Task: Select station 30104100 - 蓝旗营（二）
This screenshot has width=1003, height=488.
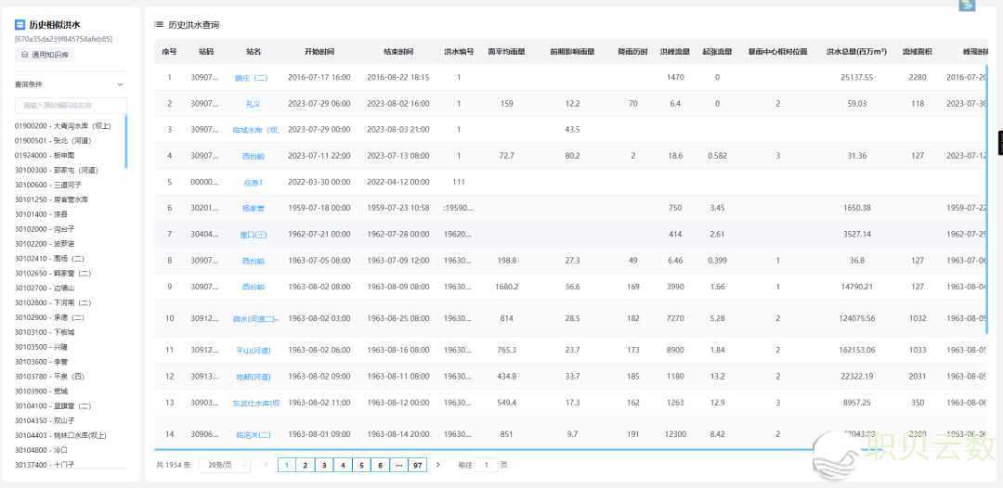Action: [x=53, y=405]
